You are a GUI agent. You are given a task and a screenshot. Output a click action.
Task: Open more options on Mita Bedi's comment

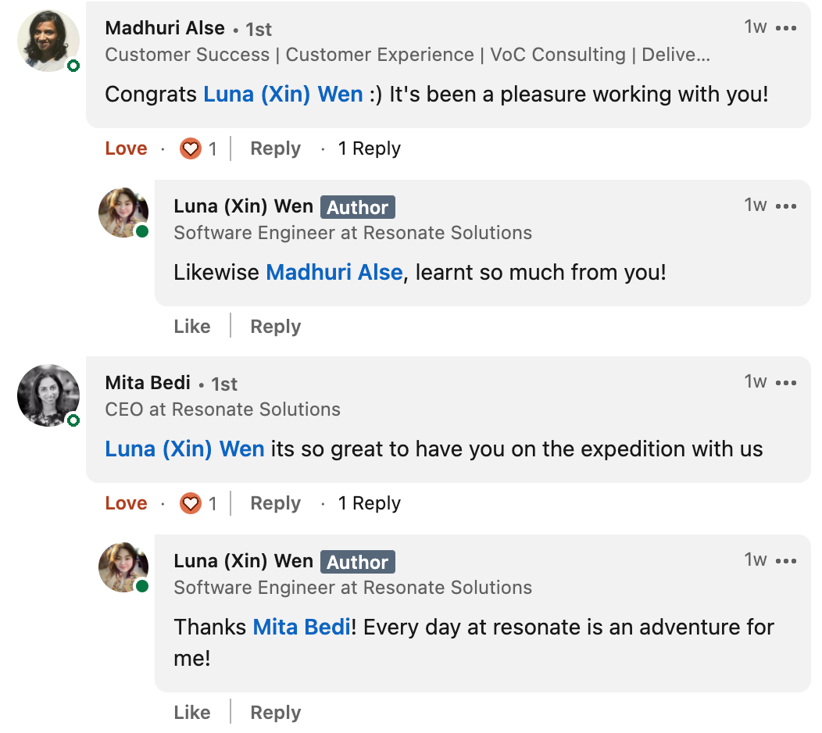coord(786,383)
